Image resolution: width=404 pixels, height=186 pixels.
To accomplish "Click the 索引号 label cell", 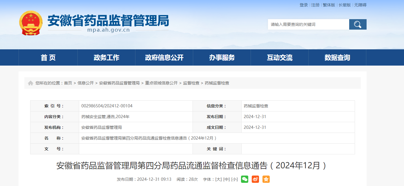I will pyautogui.click(x=55, y=106).
